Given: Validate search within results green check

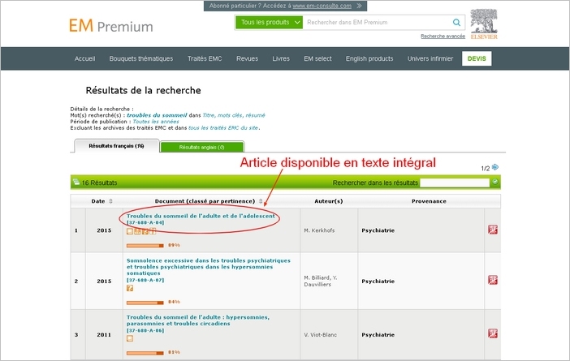Looking at the screenshot, I should click(494, 182).
